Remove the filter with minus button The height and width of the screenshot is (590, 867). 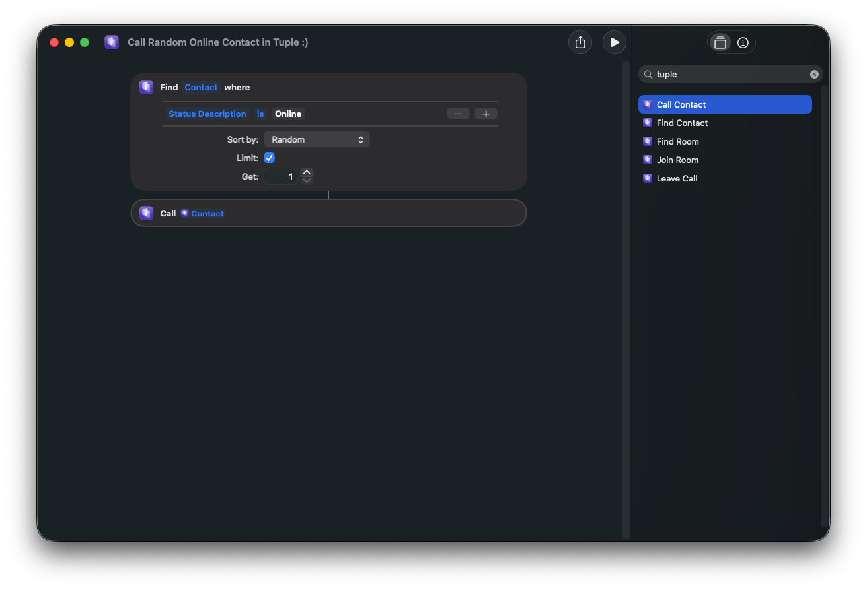point(458,114)
